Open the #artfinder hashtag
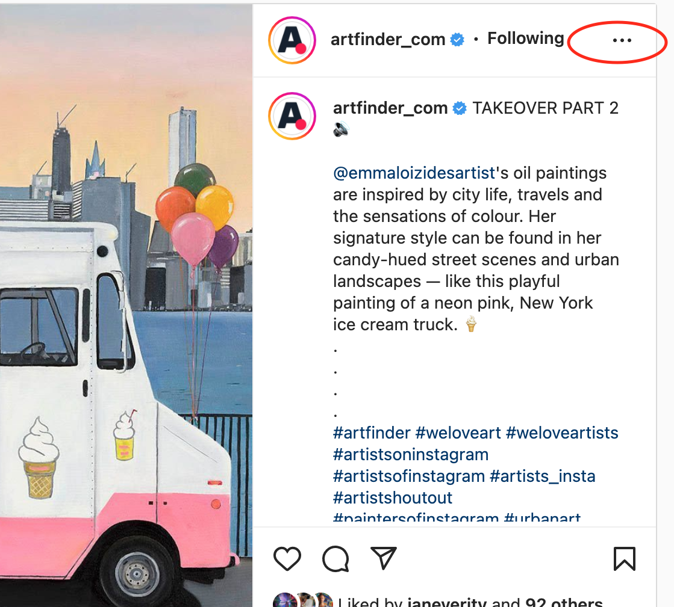Image resolution: width=674 pixels, height=607 pixels. pyautogui.click(x=372, y=433)
